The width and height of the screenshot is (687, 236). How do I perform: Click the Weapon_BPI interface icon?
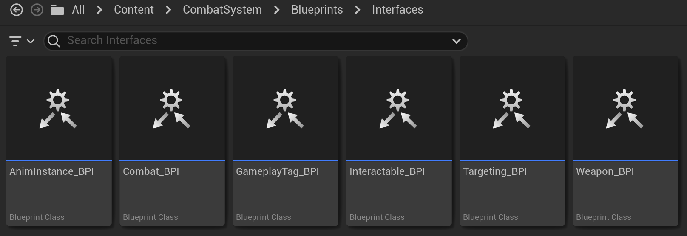[625, 109]
